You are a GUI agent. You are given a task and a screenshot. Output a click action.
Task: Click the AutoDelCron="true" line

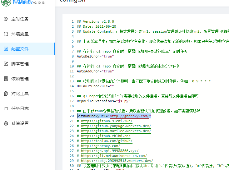pyautogui.click(x=95, y=56)
